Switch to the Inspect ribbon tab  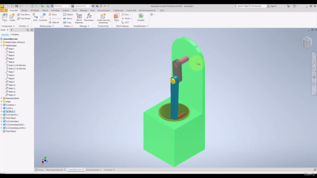66,10
